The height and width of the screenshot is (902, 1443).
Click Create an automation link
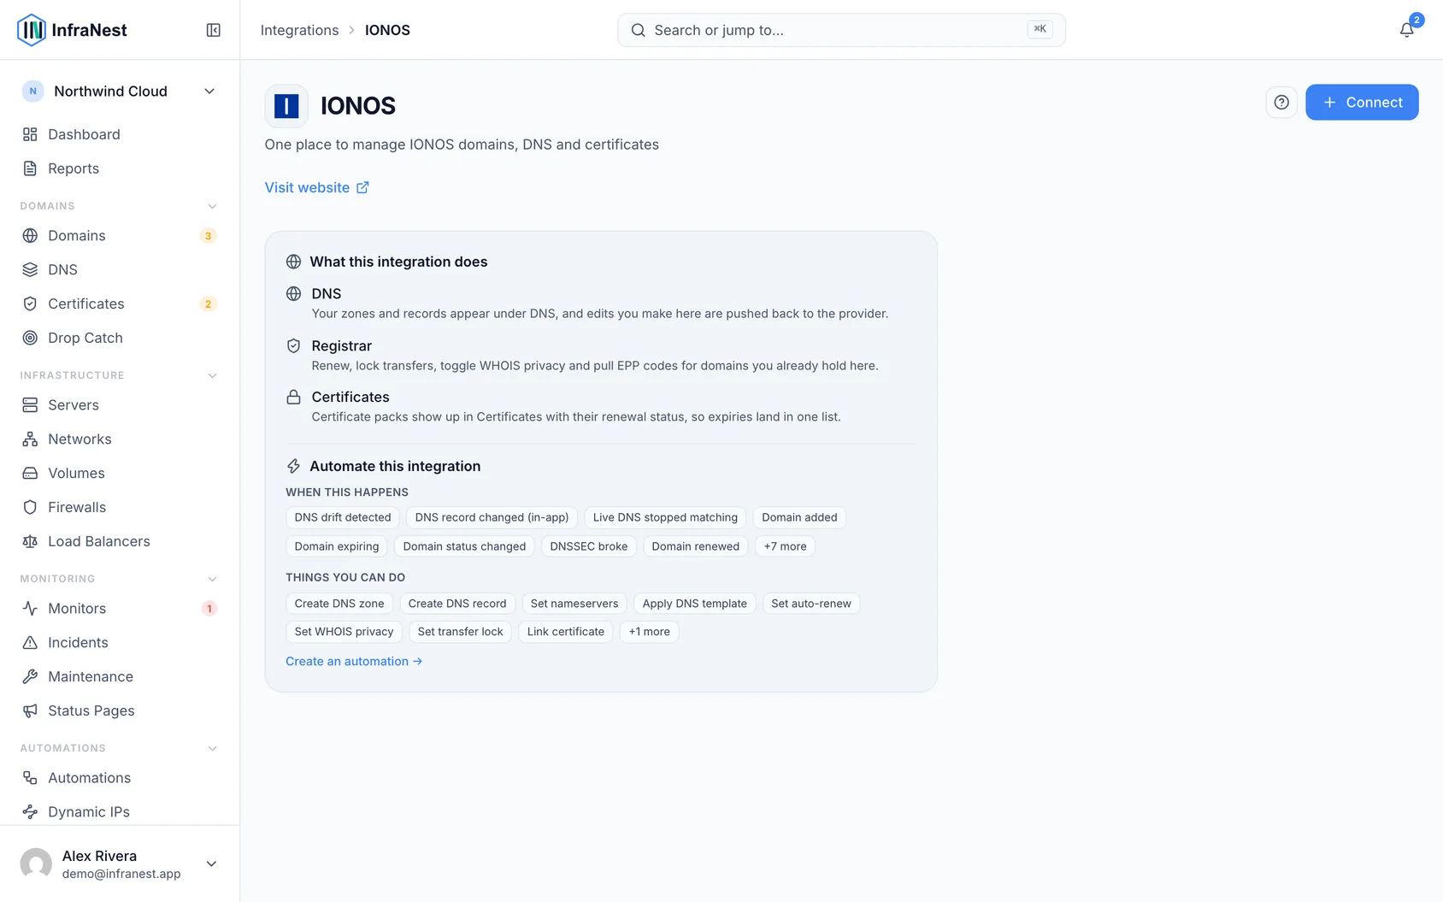click(x=354, y=661)
